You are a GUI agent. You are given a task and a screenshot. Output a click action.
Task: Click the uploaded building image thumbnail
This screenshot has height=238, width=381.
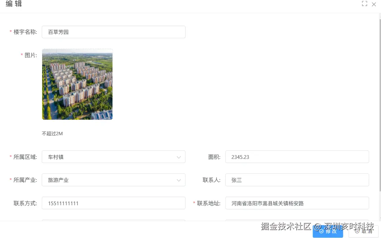[x=77, y=84]
